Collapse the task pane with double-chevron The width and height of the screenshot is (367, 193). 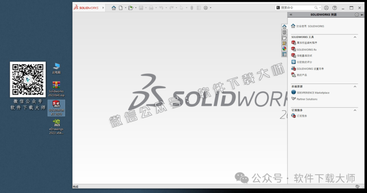291,14
